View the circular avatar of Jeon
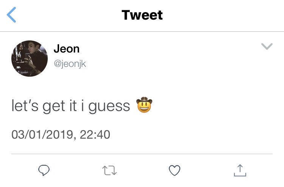The width and height of the screenshot is (284, 187). point(30,59)
